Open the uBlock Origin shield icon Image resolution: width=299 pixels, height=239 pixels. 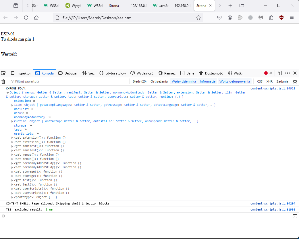click(x=281, y=18)
